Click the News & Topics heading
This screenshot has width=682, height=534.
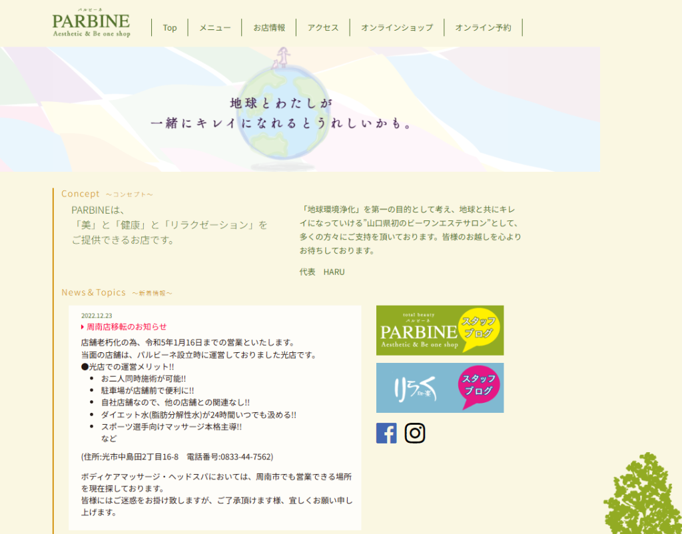(94, 292)
